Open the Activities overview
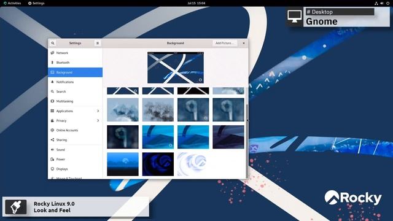 pos(12,3)
